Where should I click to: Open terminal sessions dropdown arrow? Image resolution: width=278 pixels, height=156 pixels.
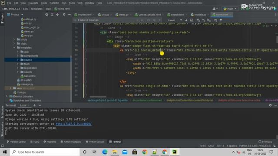(x=40, y=105)
